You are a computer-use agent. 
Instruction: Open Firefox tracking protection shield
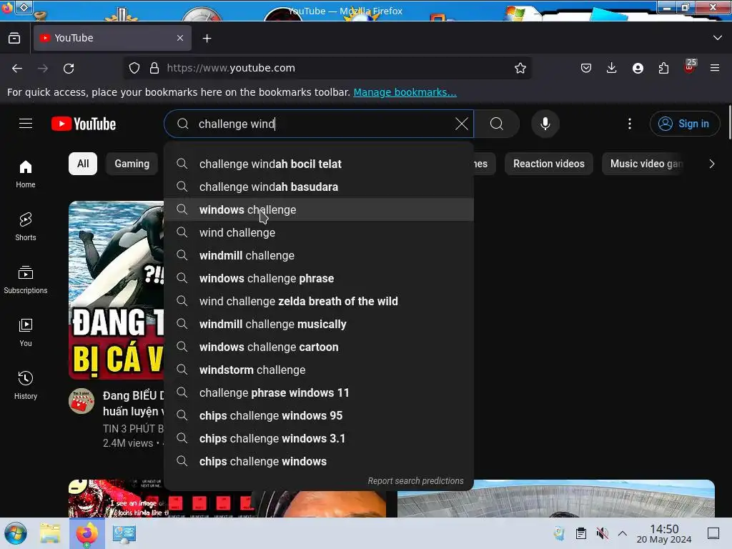[134, 68]
